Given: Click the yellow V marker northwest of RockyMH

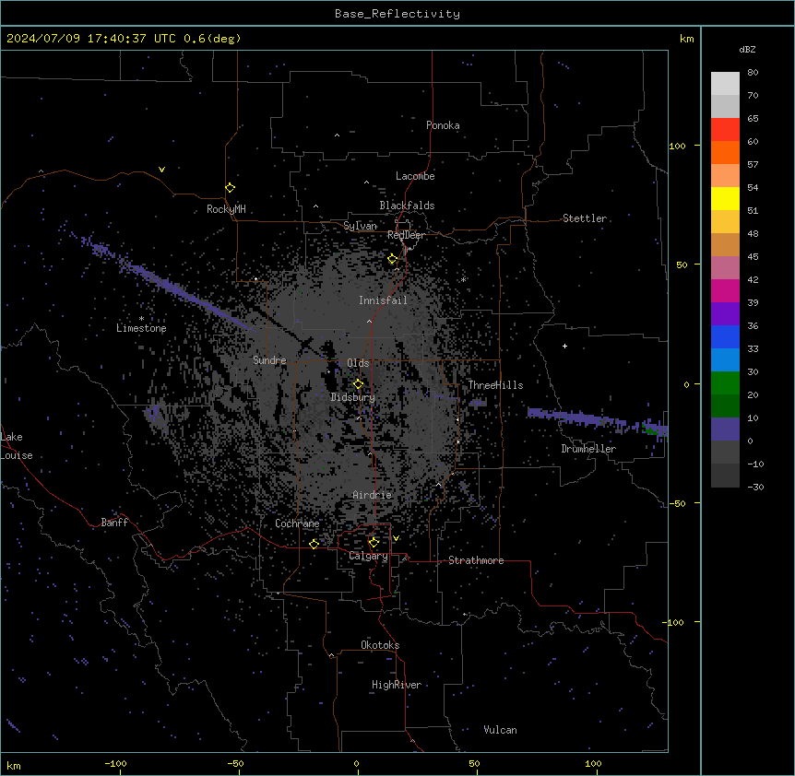Looking at the screenshot, I should [x=161, y=170].
